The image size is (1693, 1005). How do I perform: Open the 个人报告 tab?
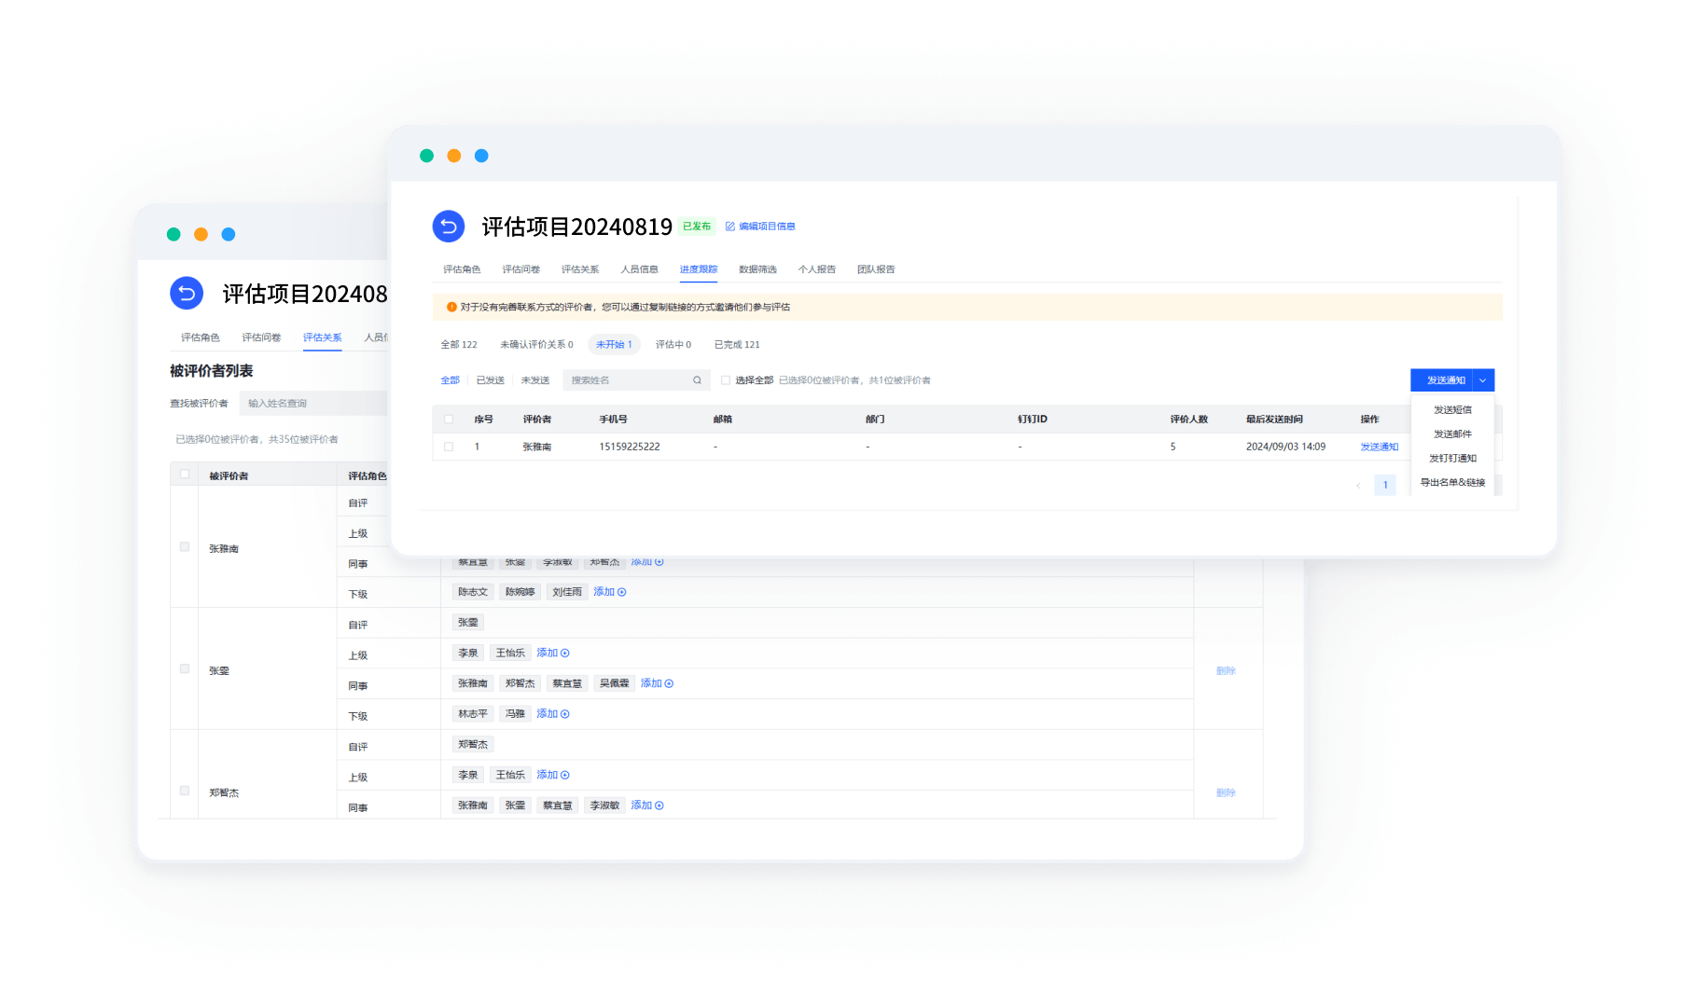coord(817,269)
